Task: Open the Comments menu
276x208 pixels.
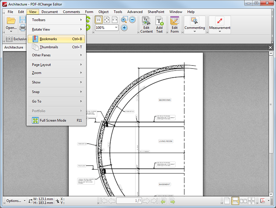Action: (x=71, y=12)
